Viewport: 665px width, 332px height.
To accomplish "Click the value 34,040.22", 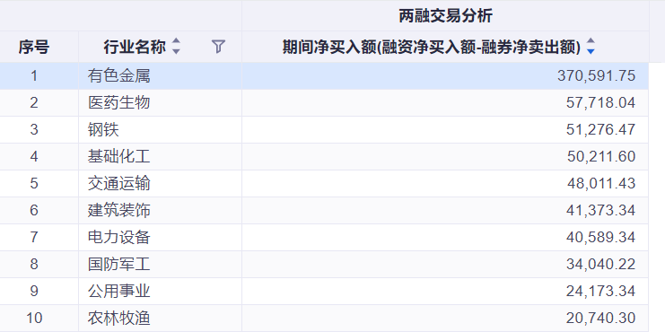I will pyautogui.click(x=600, y=264).
